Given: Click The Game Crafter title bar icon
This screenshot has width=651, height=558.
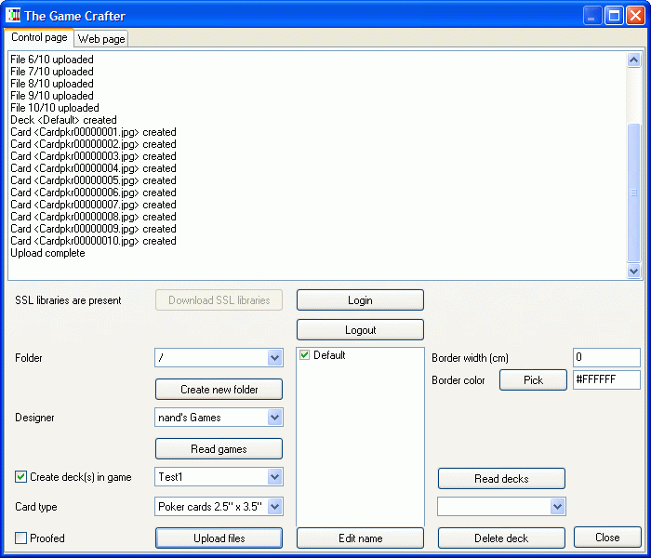Looking at the screenshot, I should point(13,16).
